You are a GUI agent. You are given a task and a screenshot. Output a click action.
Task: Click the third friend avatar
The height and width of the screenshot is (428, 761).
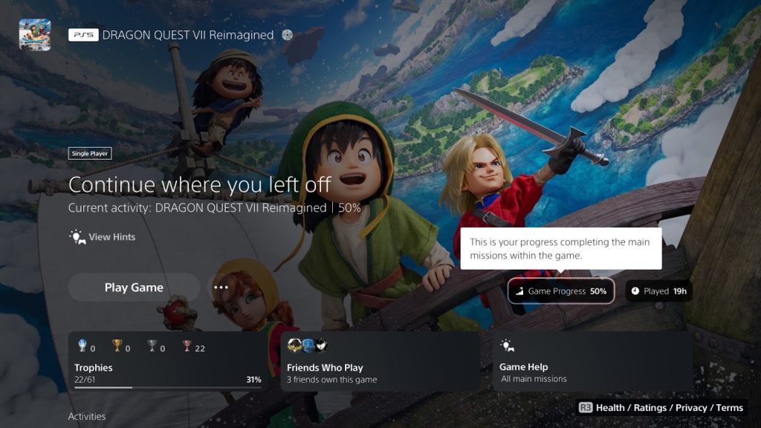(x=321, y=346)
